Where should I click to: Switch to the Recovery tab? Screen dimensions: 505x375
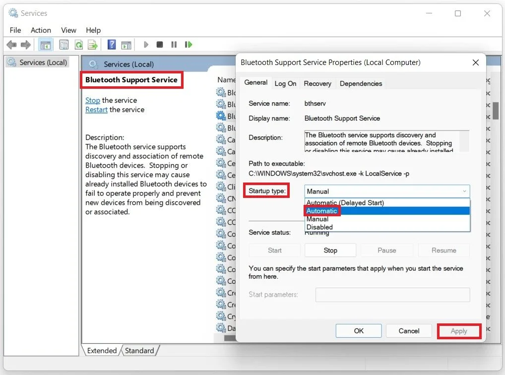pos(317,83)
